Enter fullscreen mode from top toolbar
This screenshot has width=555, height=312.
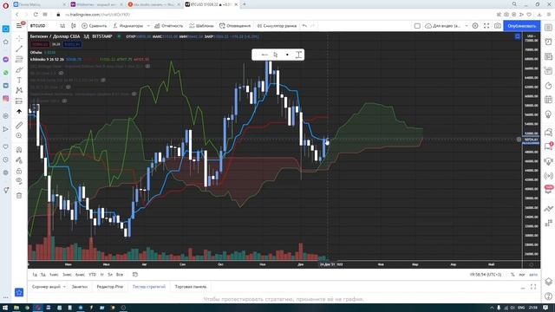[486, 26]
